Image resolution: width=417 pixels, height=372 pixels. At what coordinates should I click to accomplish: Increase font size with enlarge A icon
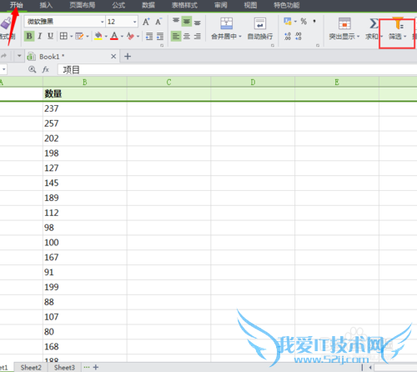(x=146, y=22)
